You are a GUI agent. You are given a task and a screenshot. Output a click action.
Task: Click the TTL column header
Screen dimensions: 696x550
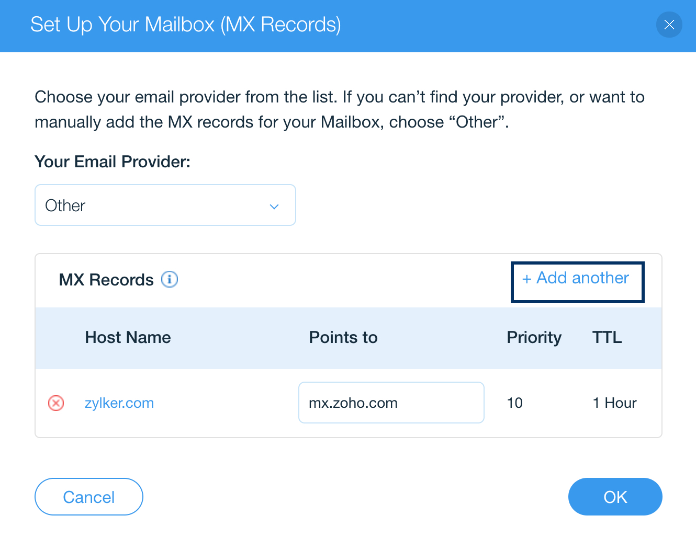point(607,337)
